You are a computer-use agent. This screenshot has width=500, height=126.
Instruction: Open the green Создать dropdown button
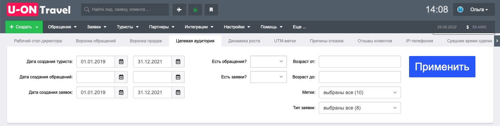[x=24, y=27]
